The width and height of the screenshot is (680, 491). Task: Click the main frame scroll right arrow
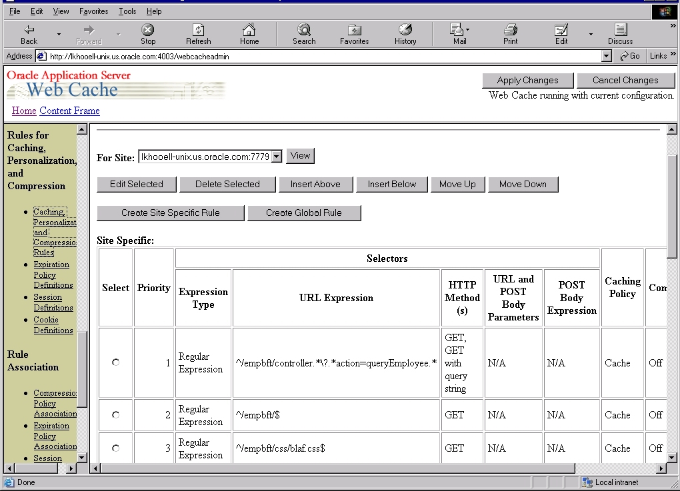point(661,468)
